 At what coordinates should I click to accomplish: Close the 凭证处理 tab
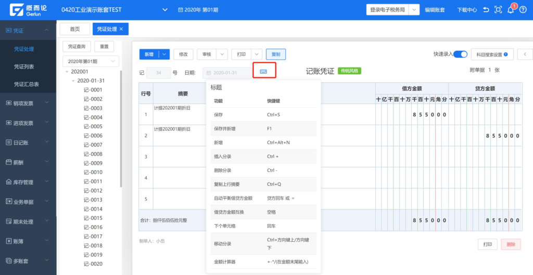pyautogui.click(x=121, y=29)
